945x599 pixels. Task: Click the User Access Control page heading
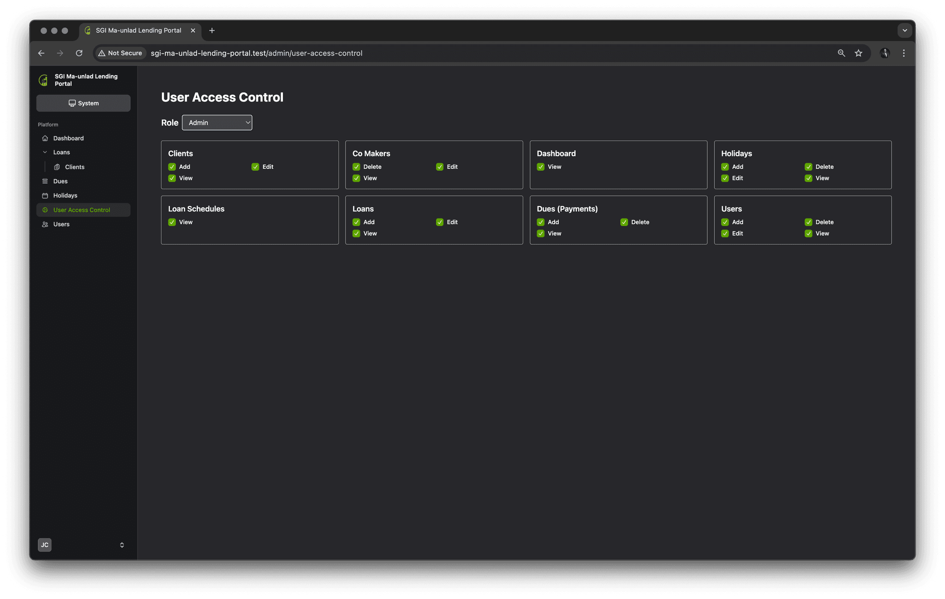(x=222, y=97)
